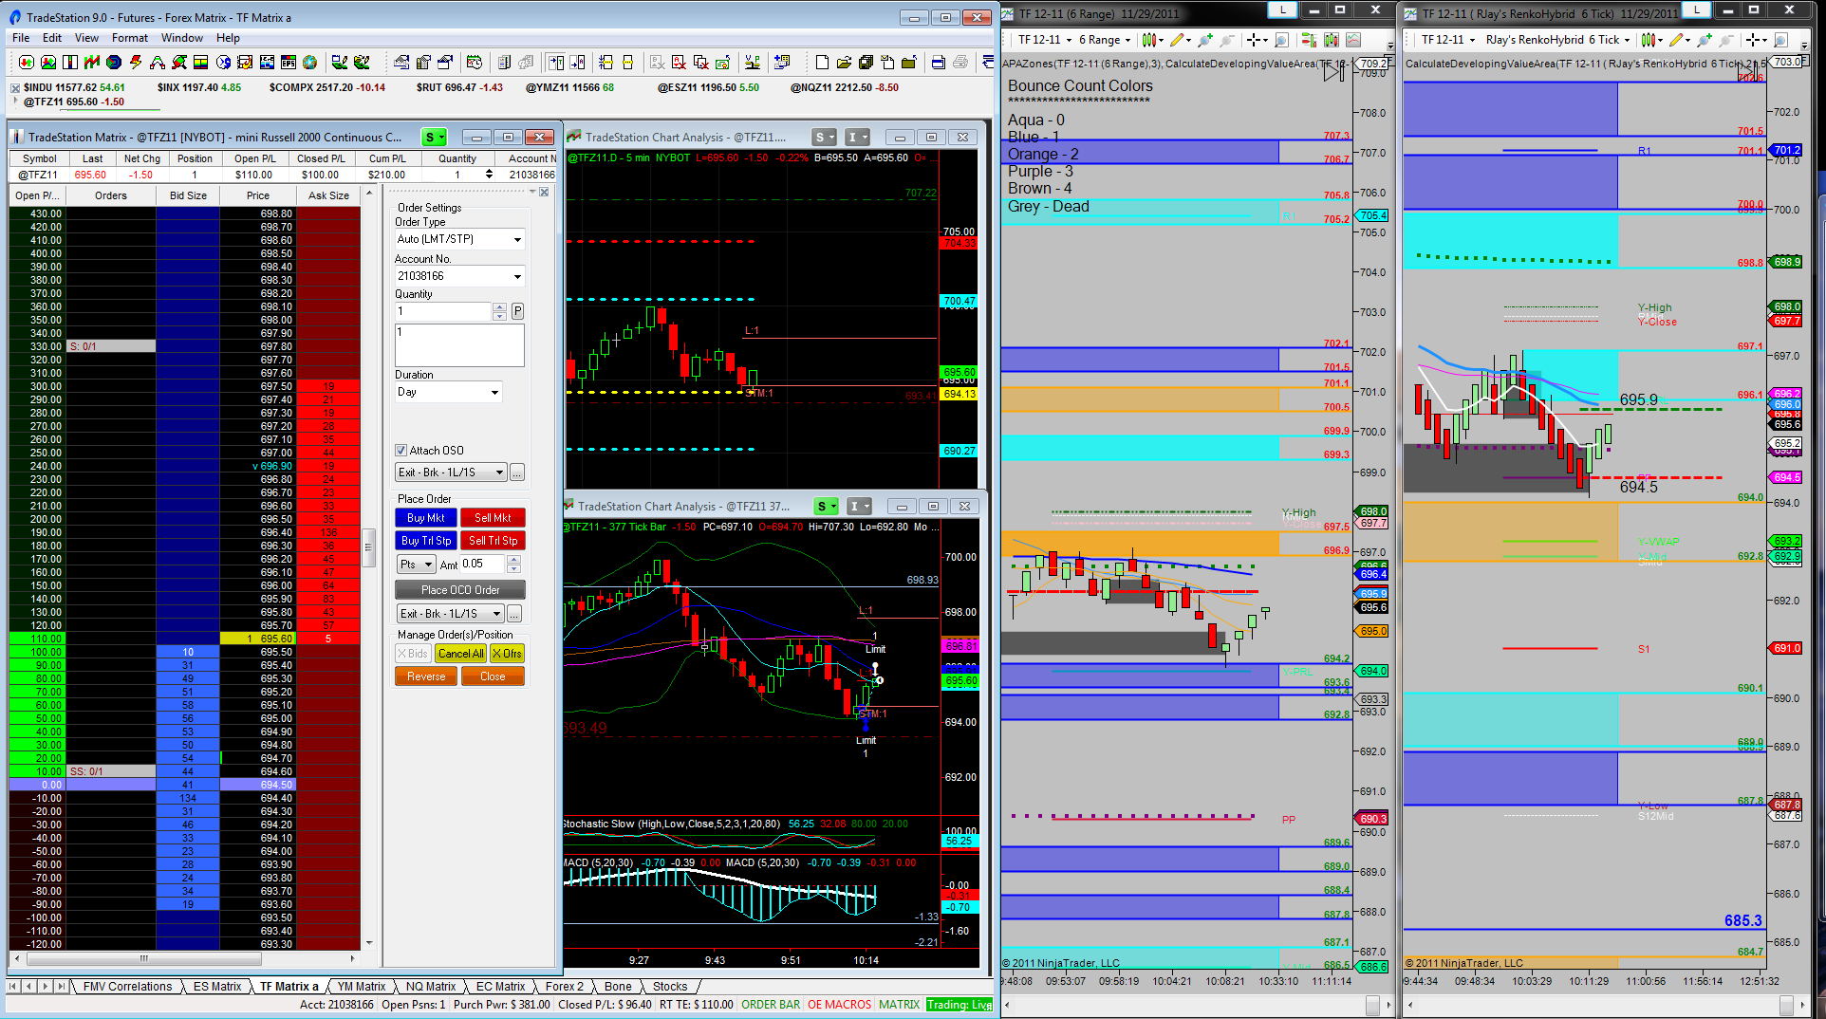Click the I interval badge on 5 min chart
The image size is (1826, 1019).
click(x=857, y=138)
